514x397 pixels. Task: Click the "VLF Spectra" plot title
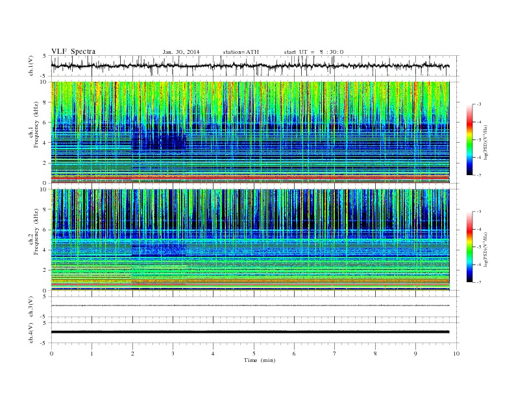pyautogui.click(x=73, y=51)
